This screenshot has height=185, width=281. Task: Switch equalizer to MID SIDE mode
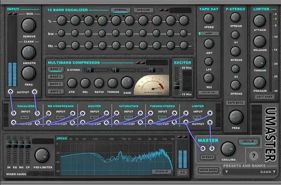[x=144, y=10]
